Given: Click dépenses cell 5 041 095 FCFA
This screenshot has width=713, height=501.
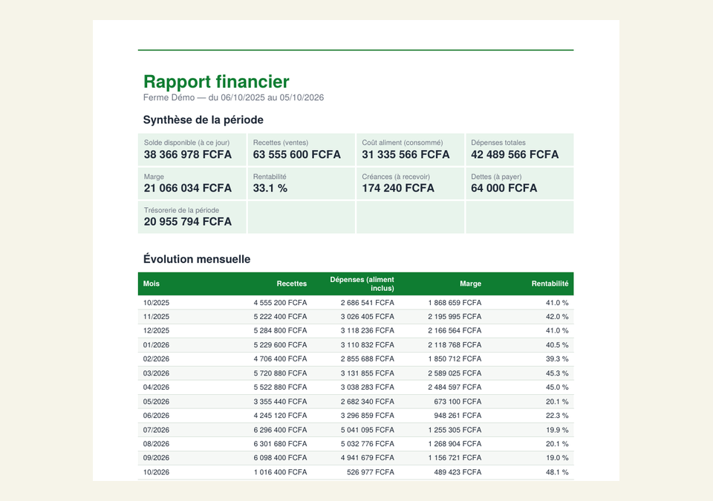Looking at the screenshot, I should click(x=368, y=430).
